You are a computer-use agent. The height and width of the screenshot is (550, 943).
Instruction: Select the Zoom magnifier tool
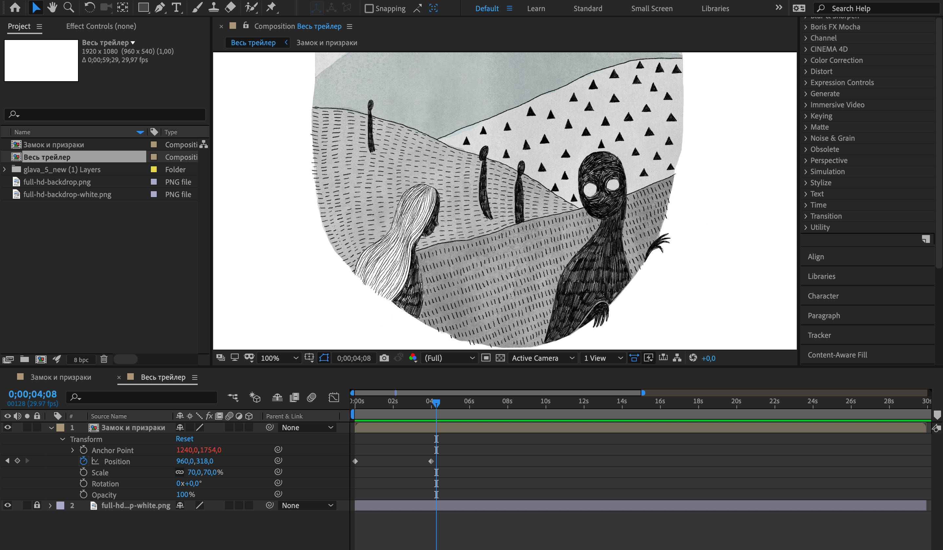[69, 8]
